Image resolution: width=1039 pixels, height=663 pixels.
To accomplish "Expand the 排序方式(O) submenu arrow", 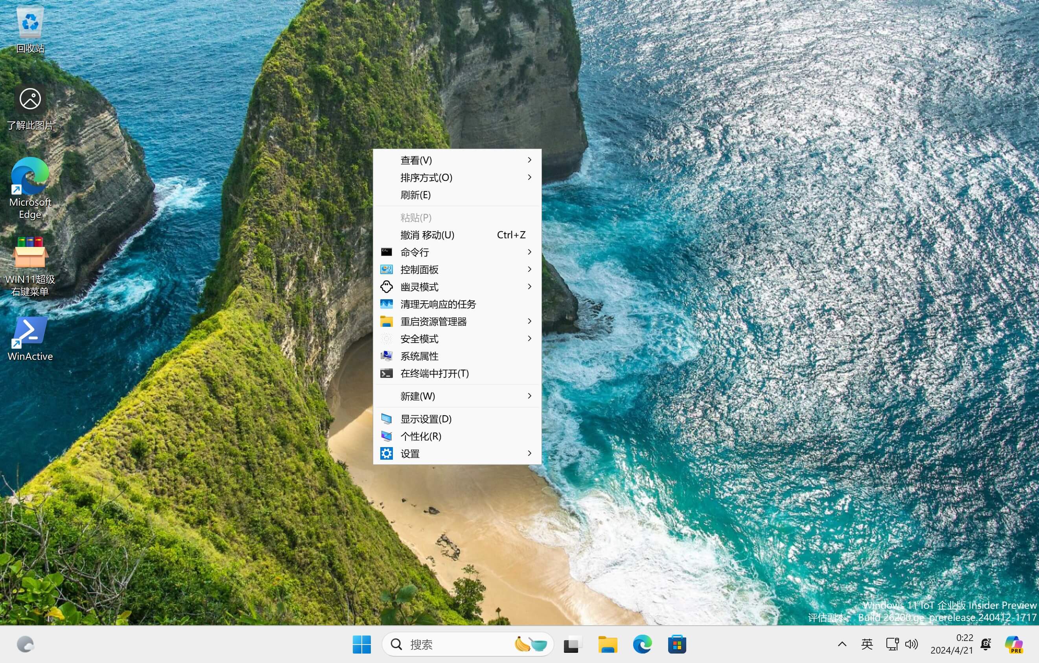I will 529,177.
